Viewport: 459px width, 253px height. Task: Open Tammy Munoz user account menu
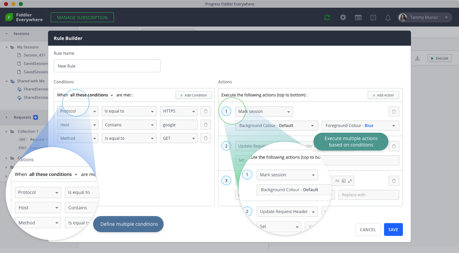coord(425,17)
